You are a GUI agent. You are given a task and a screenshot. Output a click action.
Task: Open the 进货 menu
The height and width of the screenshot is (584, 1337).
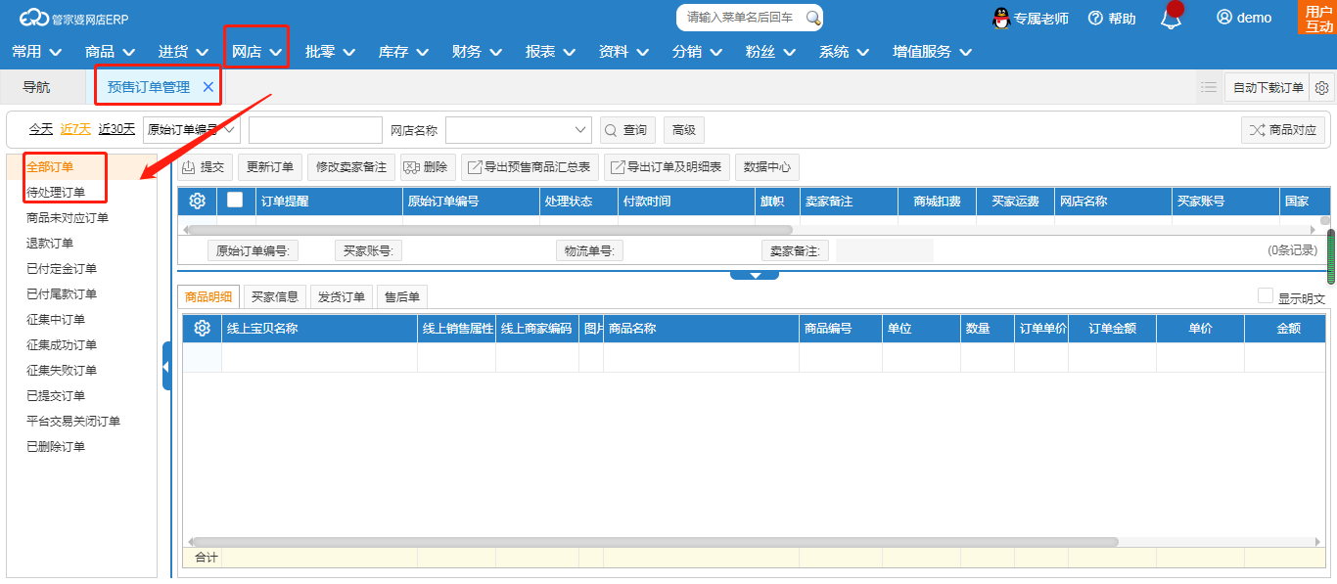(x=183, y=52)
